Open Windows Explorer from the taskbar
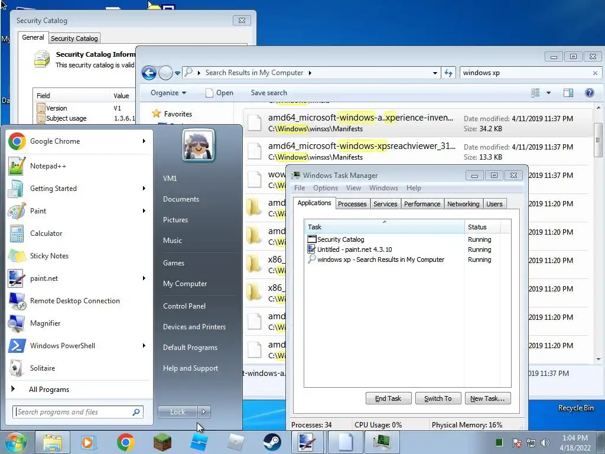605x454 pixels. click(53, 442)
